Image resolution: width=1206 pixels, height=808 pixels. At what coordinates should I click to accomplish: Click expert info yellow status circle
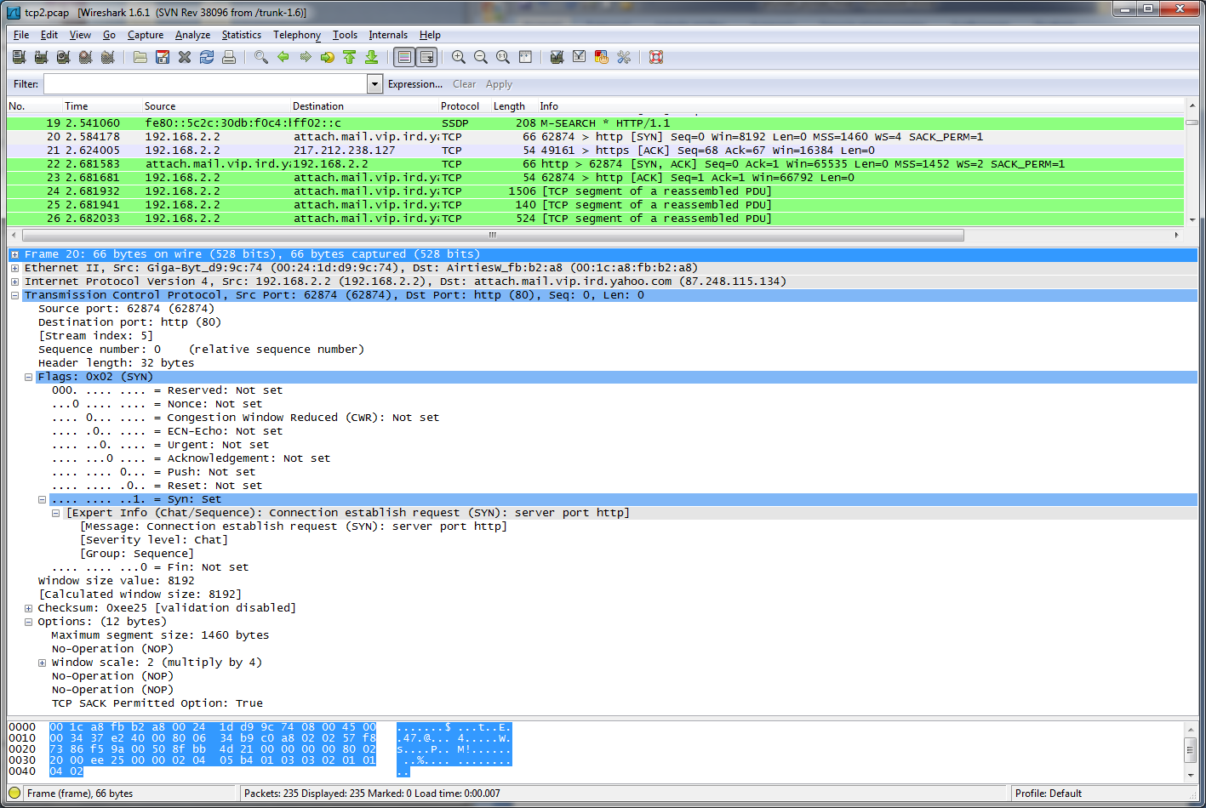(14, 794)
